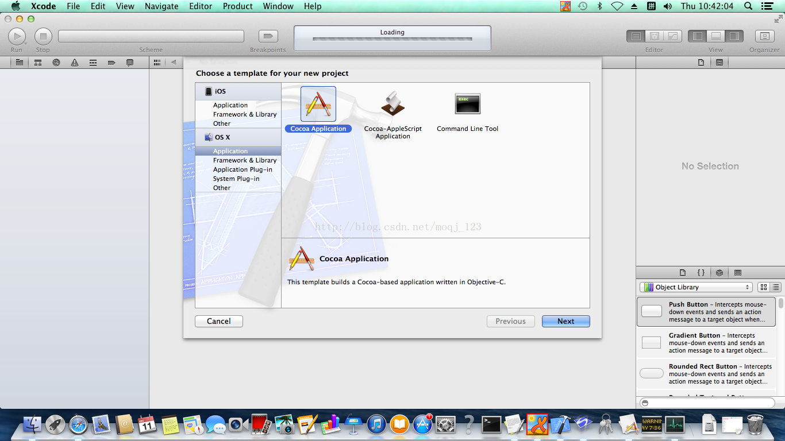Open the Edit menu
The height and width of the screenshot is (441, 785).
(98, 6)
